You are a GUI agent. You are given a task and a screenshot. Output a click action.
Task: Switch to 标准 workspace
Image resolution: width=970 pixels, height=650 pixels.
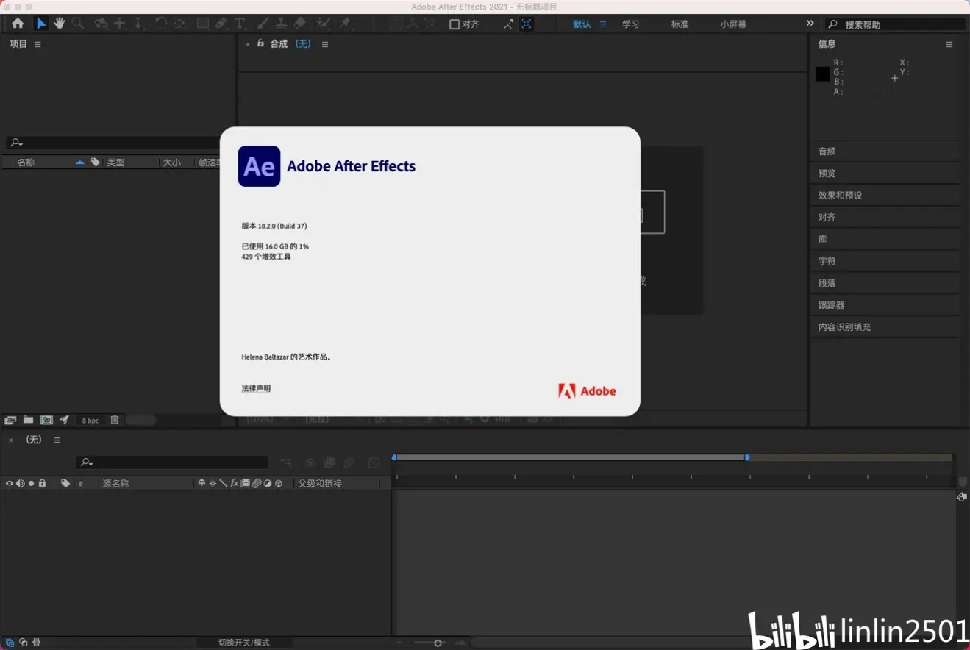pyautogui.click(x=680, y=24)
